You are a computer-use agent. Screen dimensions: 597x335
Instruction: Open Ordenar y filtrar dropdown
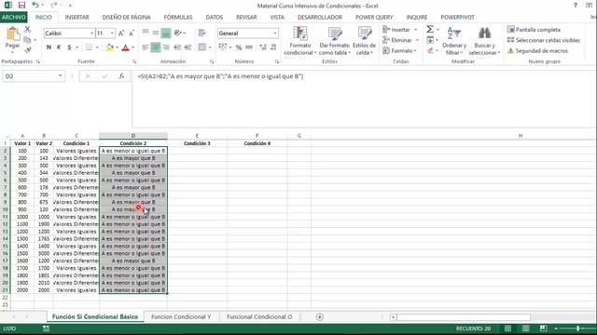pos(454,41)
